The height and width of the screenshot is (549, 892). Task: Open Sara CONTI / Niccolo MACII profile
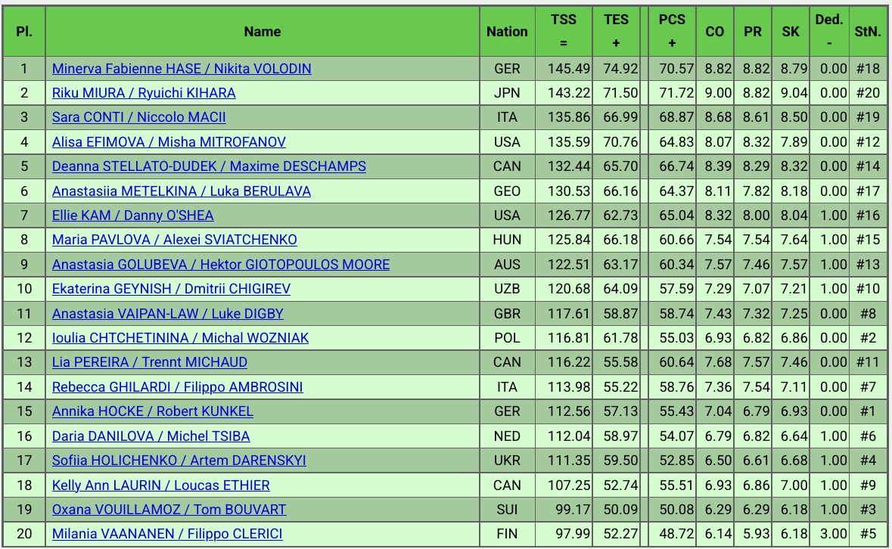(x=139, y=117)
